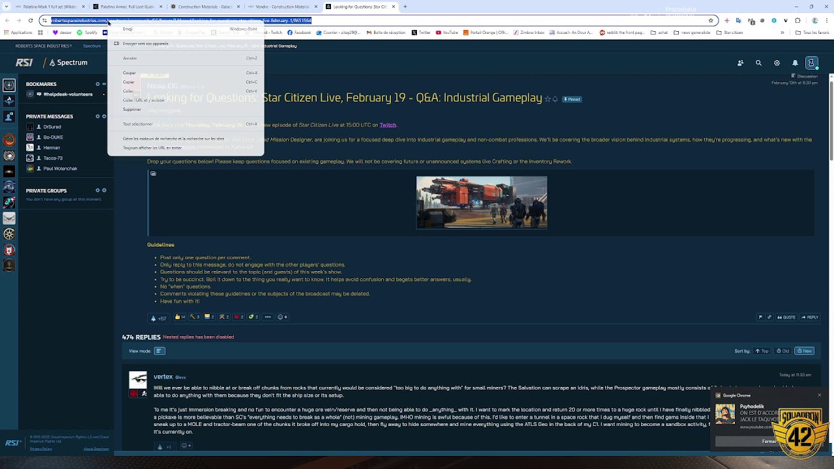This screenshot has width=834, height=469.
Task: Open the private messages community icon in sidebar
Action: [9, 117]
